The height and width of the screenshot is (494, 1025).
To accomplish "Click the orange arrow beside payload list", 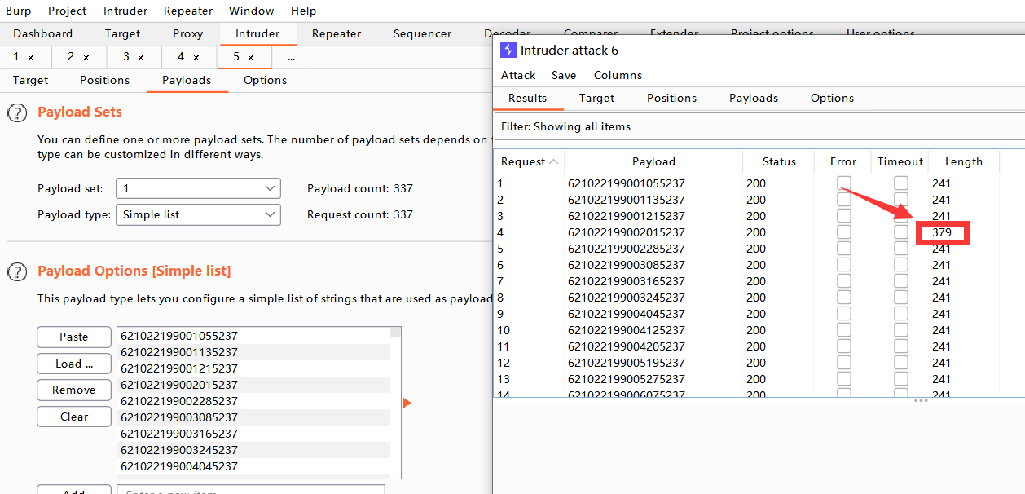I will point(407,403).
